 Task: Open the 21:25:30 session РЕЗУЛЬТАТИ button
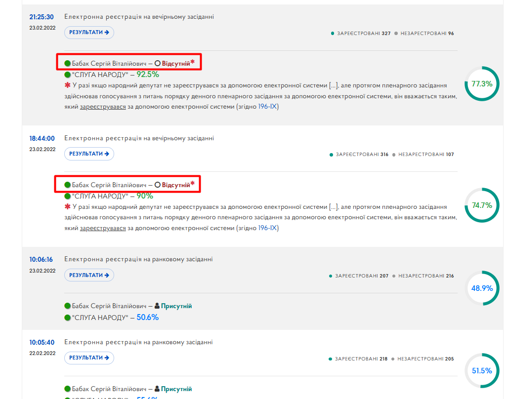tap(89, 33)
